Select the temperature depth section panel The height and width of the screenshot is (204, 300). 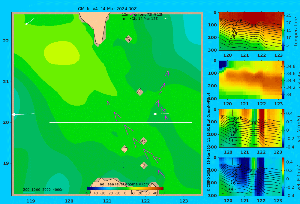pyautogui.click(x=250, y=31)
